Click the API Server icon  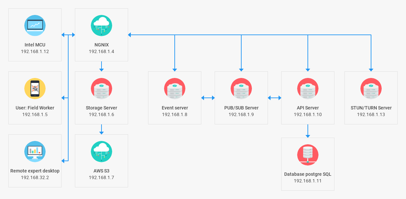(x=308, y=89)
